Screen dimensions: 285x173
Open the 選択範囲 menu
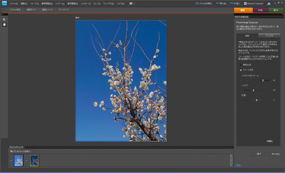point(73,4)
